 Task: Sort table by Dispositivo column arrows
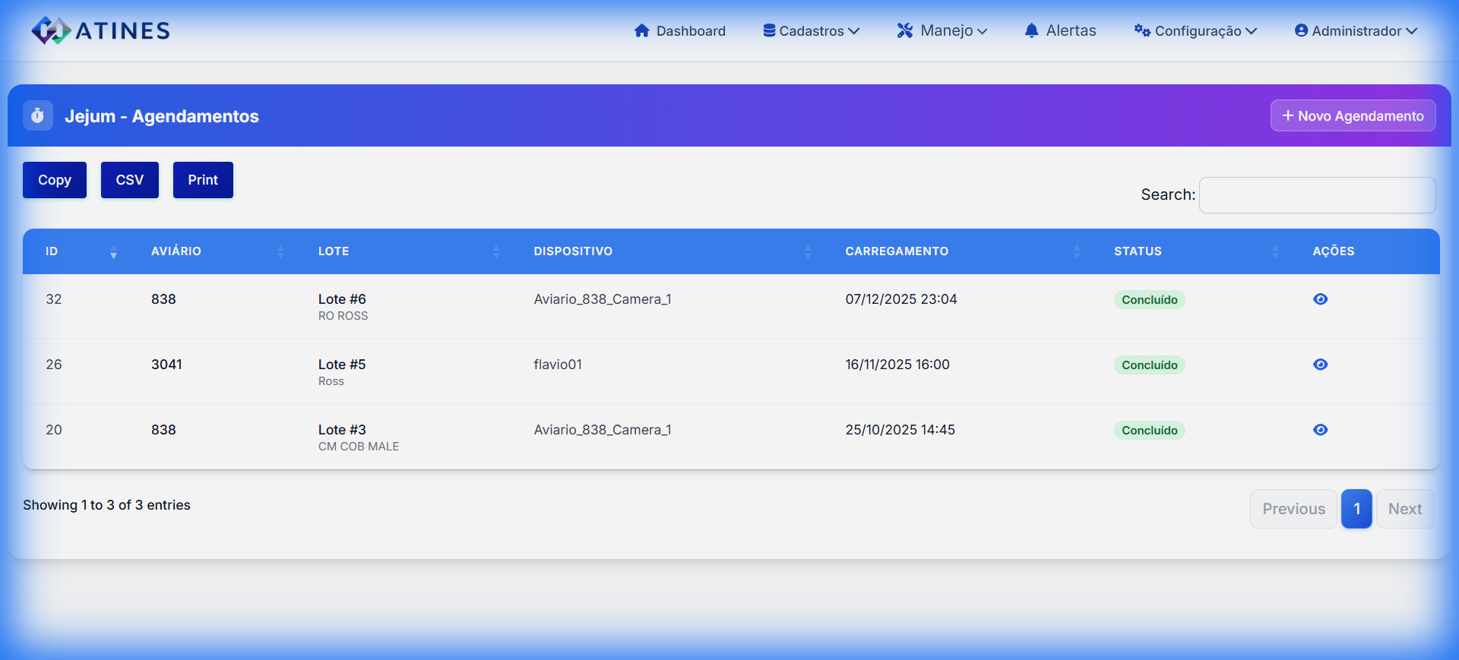coord(808,251)
